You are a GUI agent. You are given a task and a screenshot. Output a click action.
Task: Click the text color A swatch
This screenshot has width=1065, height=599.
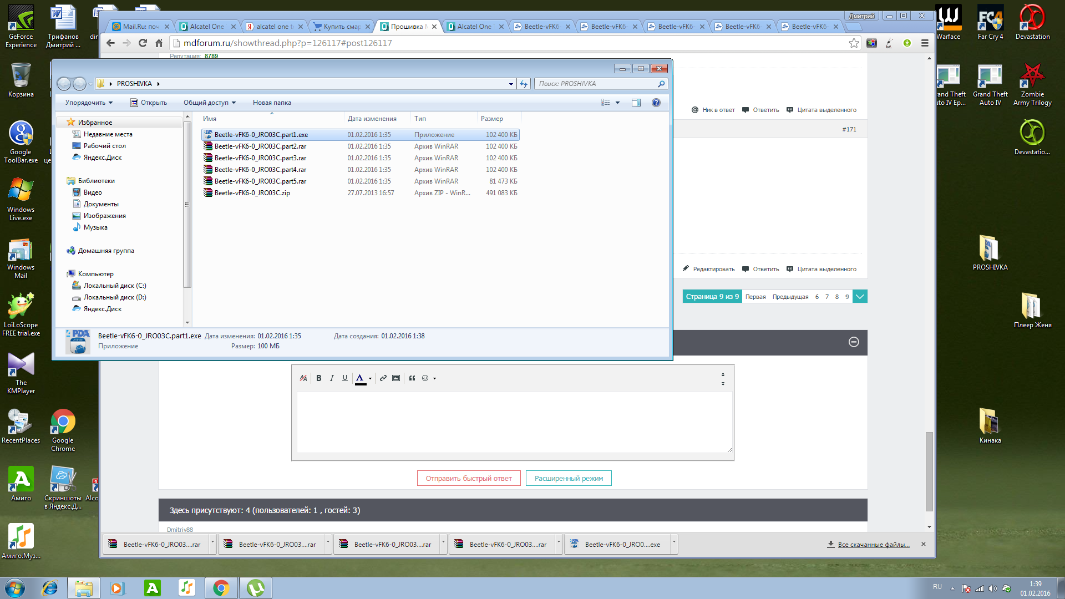(360, 378)
